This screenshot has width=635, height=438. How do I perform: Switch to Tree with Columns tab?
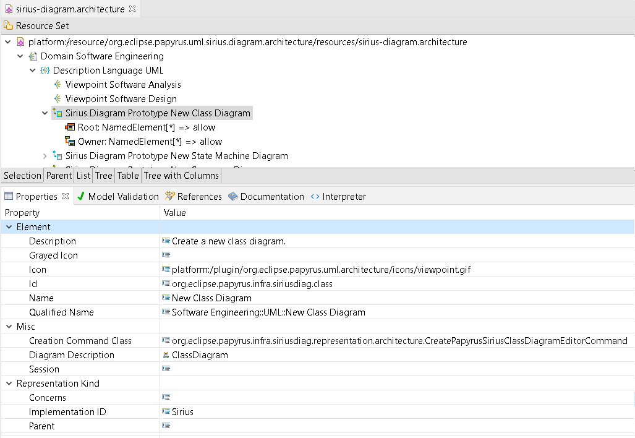(181, 176)
